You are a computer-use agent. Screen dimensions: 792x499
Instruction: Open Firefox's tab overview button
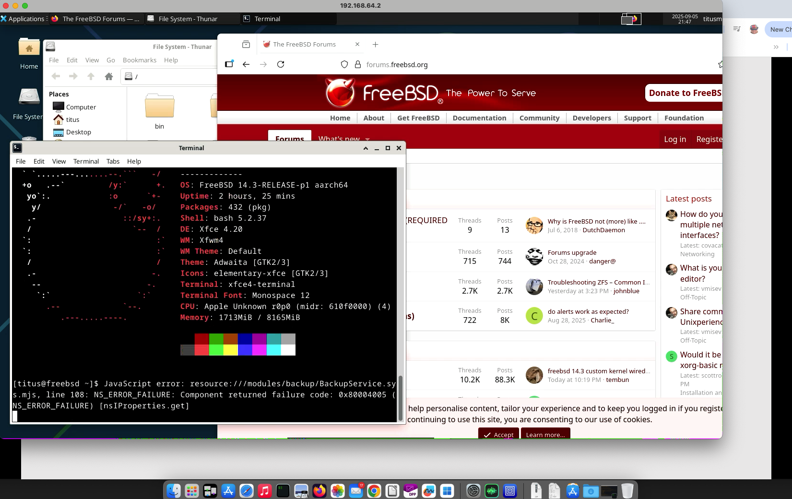(x=246, y=44)
